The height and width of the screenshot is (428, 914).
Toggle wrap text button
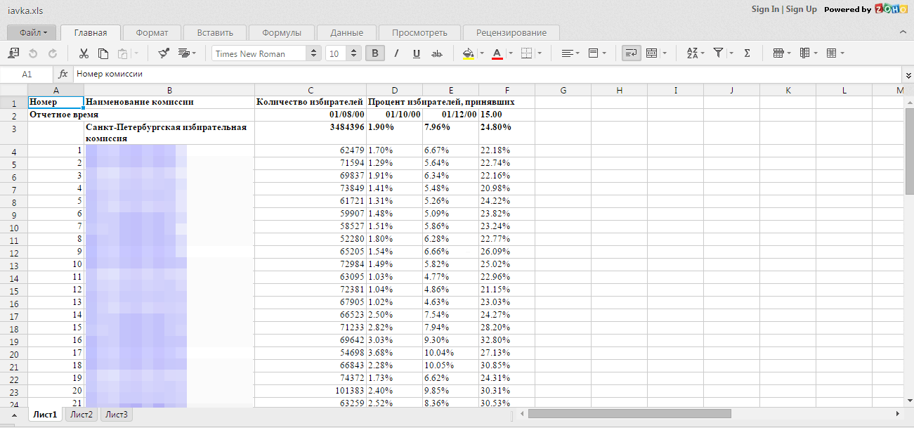click(632, 53)
